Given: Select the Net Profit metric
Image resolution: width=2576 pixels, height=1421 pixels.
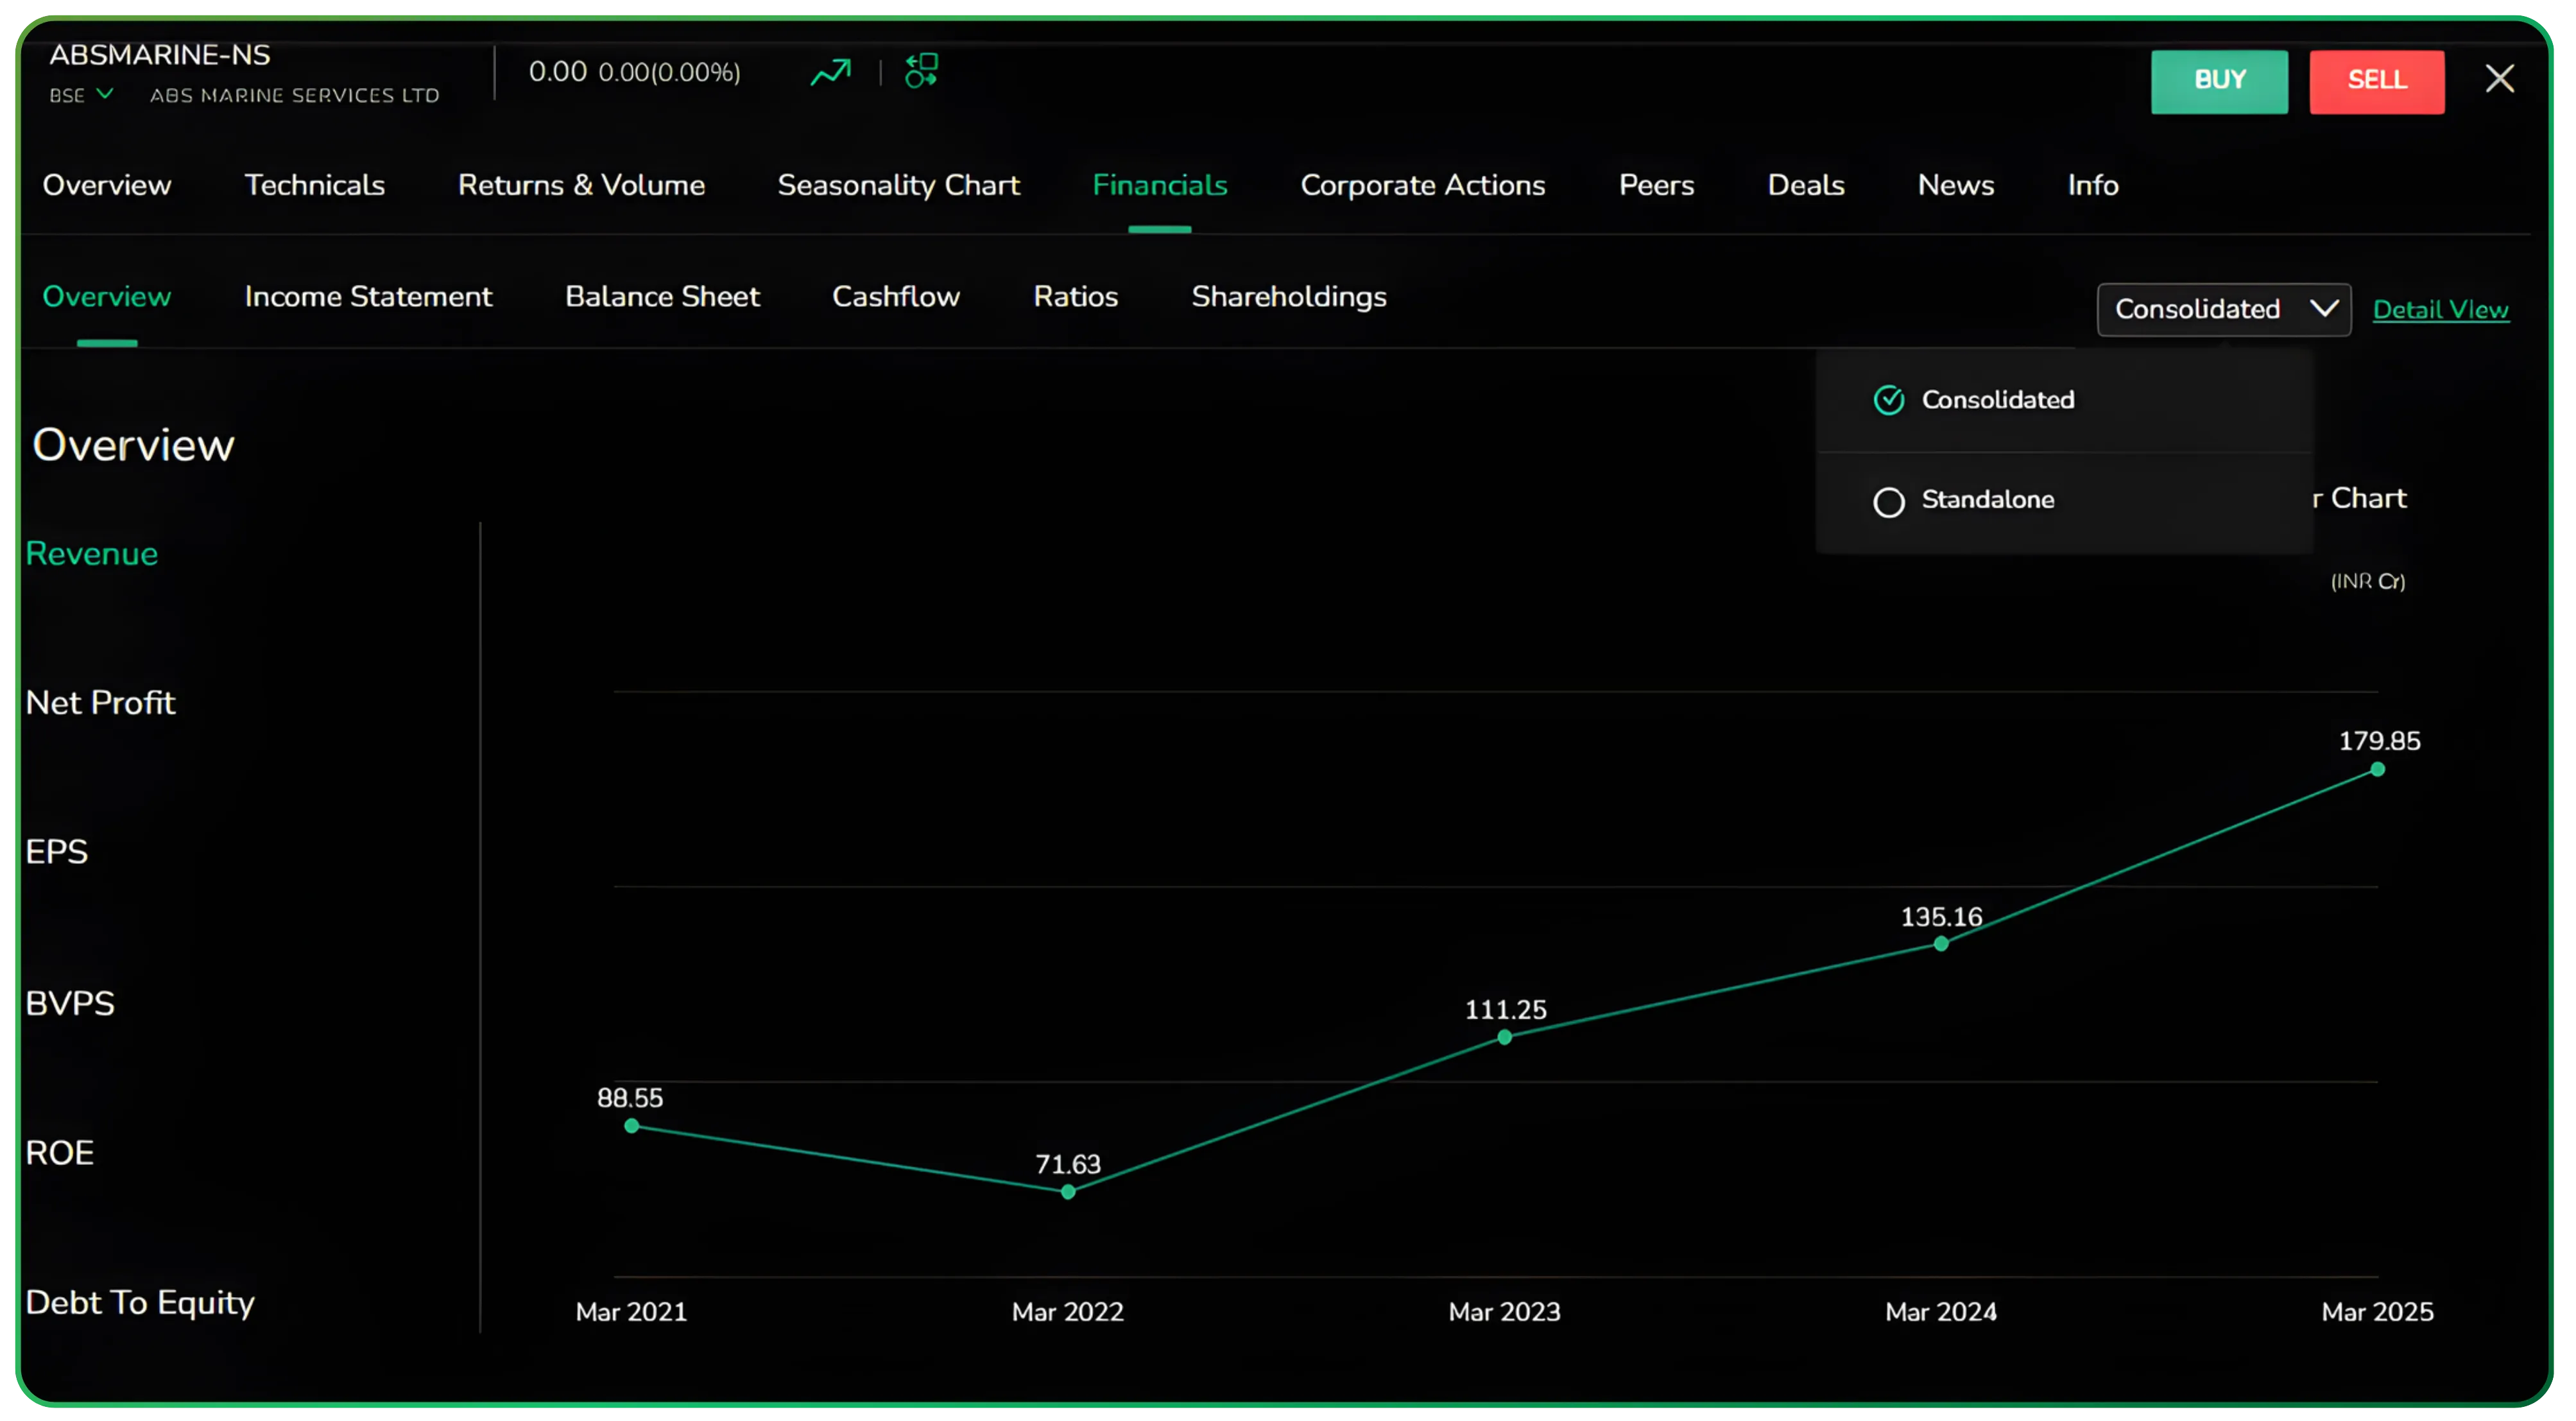Looking at the screenshot, I should [x=100, y=702].
